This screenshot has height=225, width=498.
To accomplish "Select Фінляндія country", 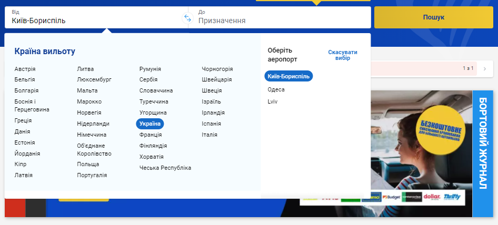I will click(153, 146).
